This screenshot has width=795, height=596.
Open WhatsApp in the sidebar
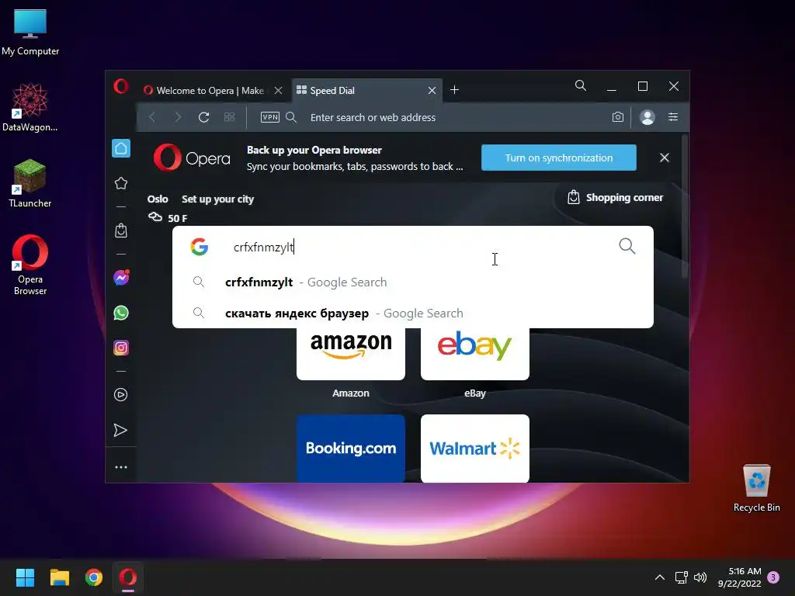pyautogui.click(x=120, y=313)
